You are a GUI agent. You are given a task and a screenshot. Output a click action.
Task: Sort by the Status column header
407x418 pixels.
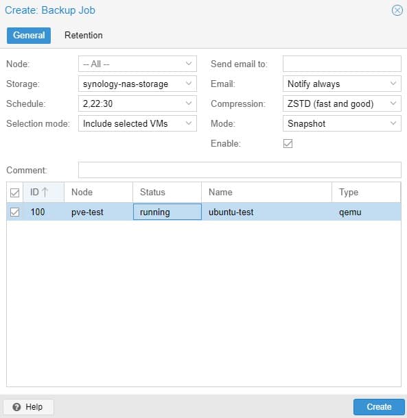(x=167, y=192)
